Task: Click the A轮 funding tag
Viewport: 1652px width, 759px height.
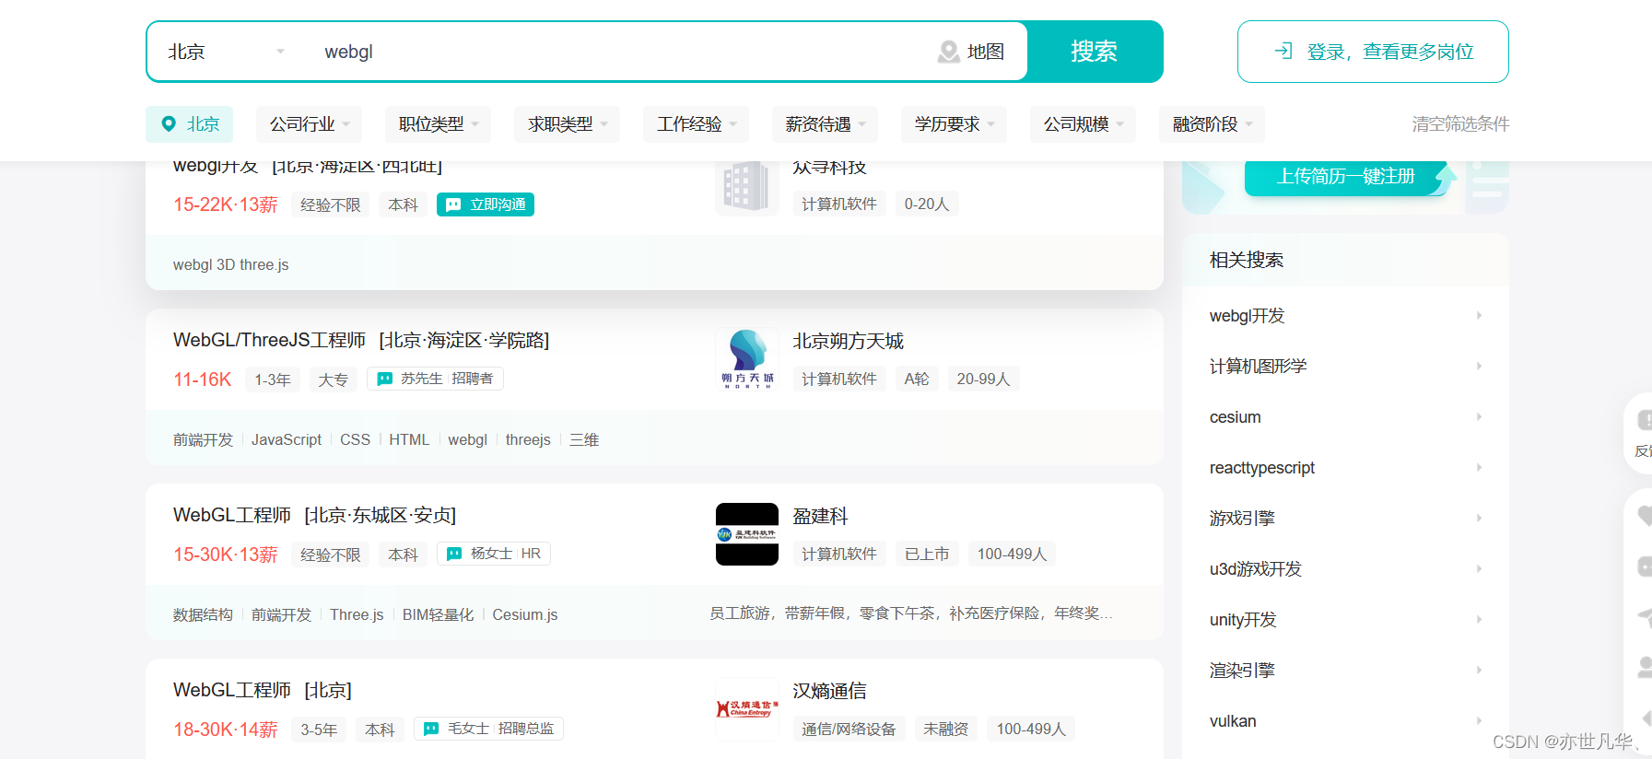Action: [x=917, y=379]
